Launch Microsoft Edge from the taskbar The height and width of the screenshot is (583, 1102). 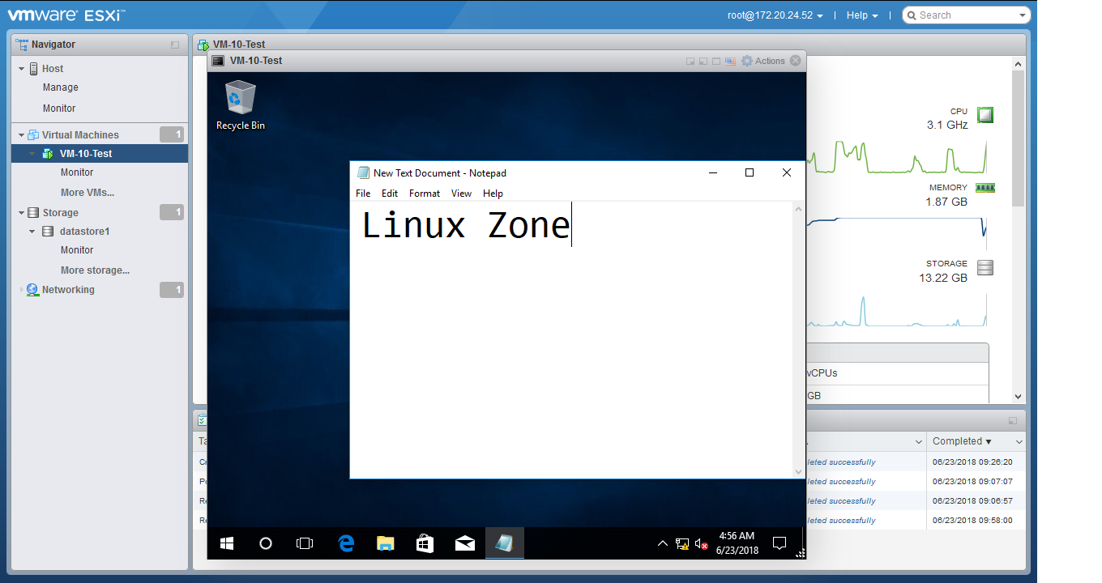pyautogui.click(x=346, y=543)
